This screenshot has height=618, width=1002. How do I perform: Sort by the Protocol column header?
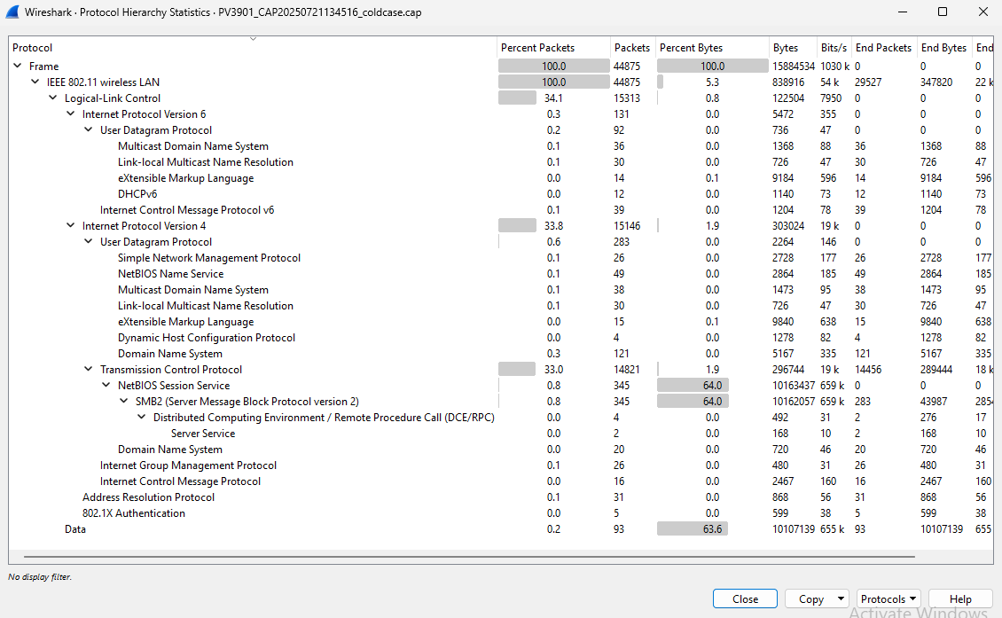click(253, 47)
